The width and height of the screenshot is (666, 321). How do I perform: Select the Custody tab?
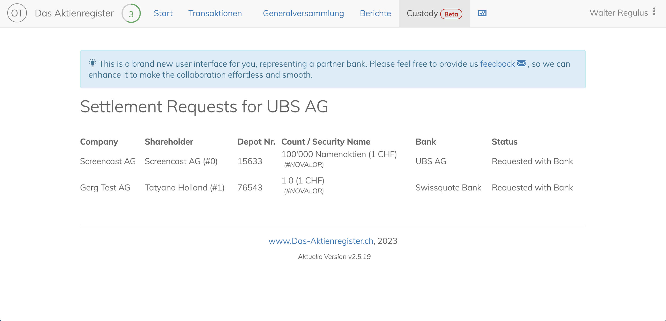coord(434,14)
